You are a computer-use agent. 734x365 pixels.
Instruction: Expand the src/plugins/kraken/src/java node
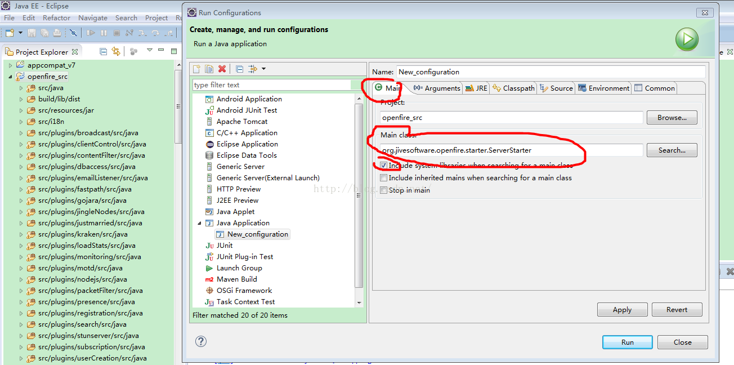[21, 234]
